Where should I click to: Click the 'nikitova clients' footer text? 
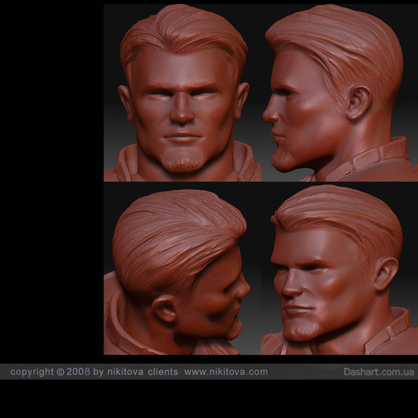click(x=142, y=372)
